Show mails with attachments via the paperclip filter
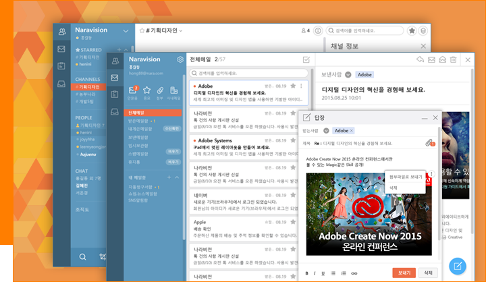 [x=160, y=90]
